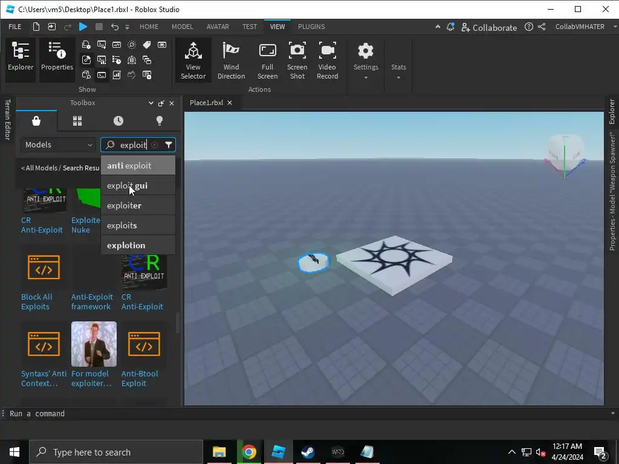Click the Wind Direction button
619x464 pixels.
231,60
